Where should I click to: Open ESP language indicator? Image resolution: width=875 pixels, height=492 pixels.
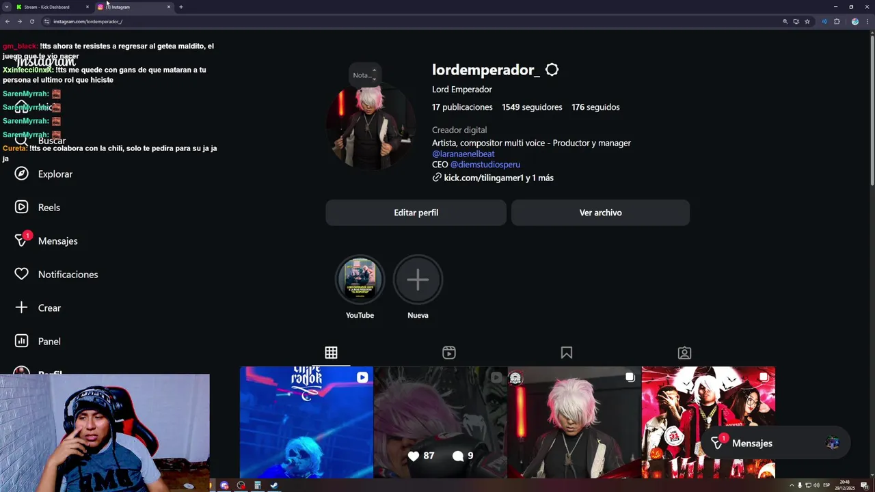826,486
